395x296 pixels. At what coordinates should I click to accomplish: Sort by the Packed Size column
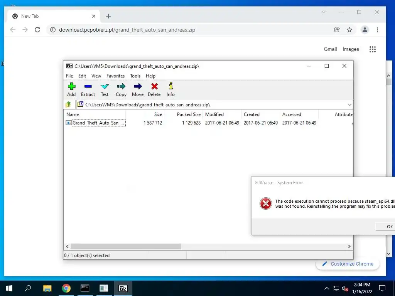click(x=183, y=114)
